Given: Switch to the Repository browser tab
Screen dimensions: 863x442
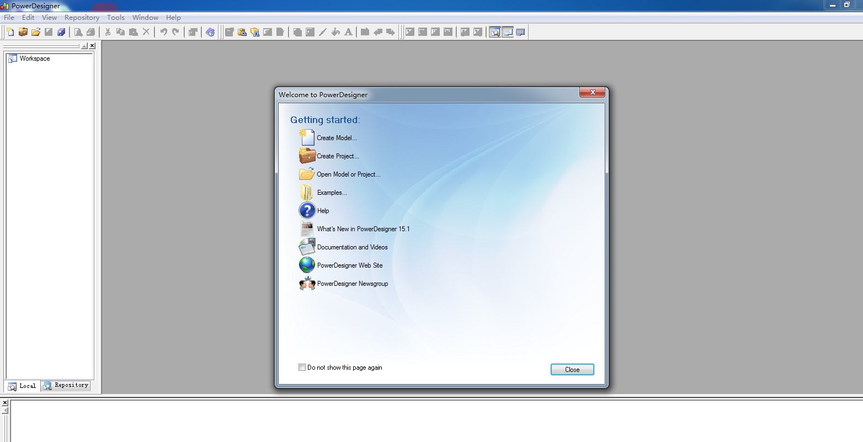Looking at the screenshot, I should click(66, 385).
